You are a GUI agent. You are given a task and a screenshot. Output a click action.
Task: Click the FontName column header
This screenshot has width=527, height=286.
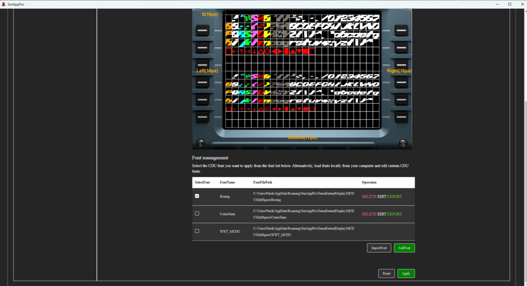coord(227,183)
